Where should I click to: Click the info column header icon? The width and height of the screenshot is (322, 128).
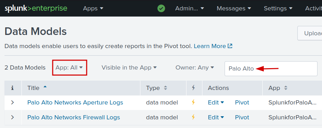click(x=12, y=88)
